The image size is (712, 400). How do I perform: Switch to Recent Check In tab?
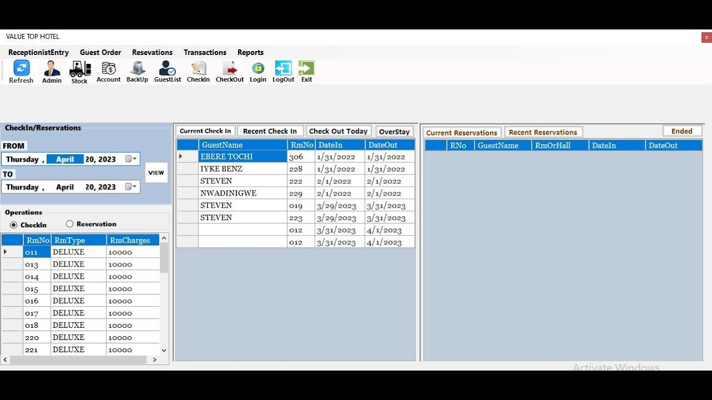(x=270, y=131)
